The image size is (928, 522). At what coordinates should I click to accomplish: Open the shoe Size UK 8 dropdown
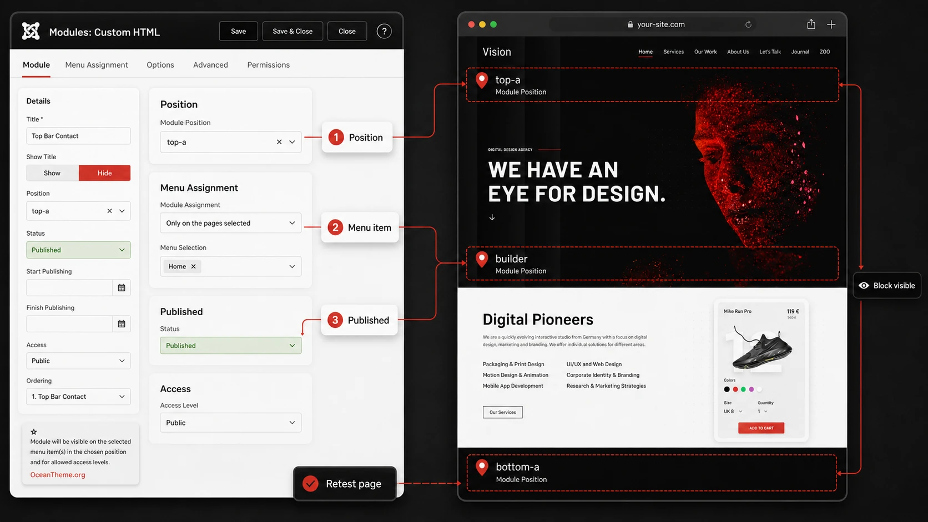(733, 412)
